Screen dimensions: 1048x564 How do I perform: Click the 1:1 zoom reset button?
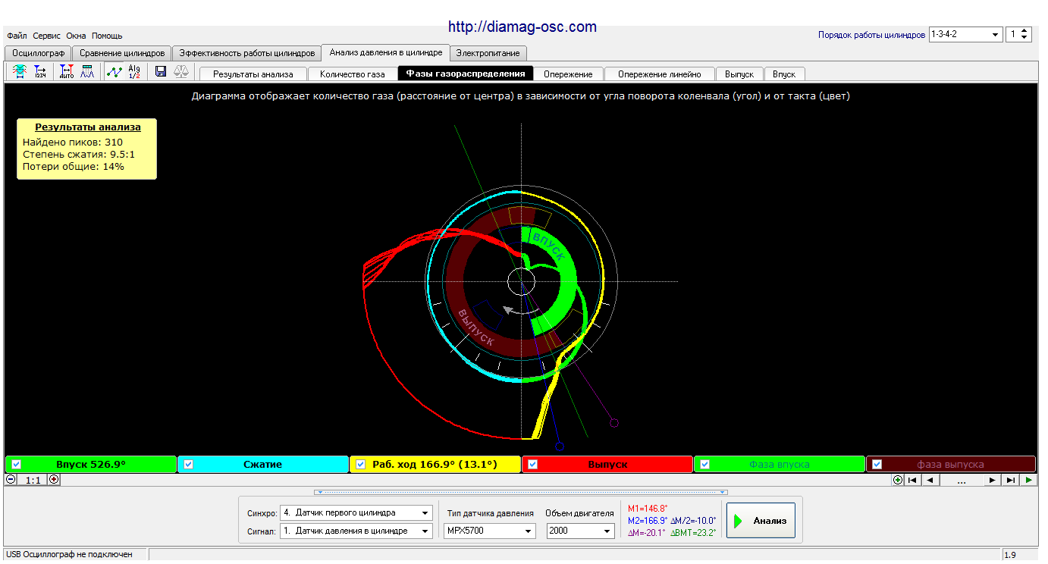pyautogui.click(x=33, y=480)
